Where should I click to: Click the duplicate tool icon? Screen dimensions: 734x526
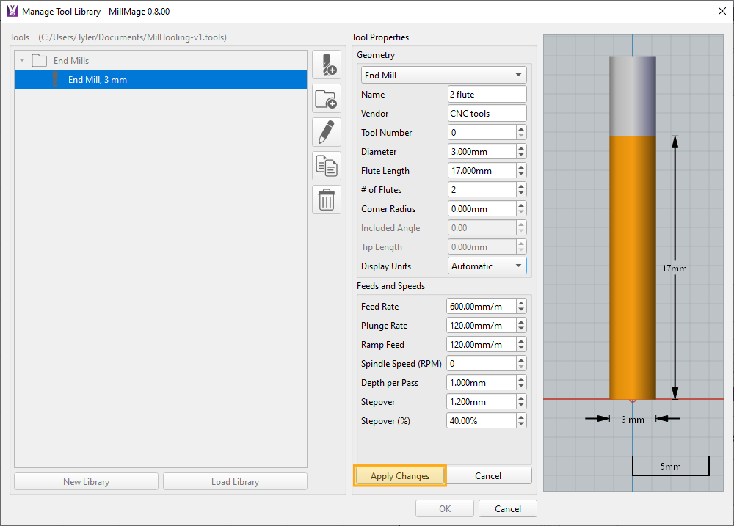click(327, 166)
